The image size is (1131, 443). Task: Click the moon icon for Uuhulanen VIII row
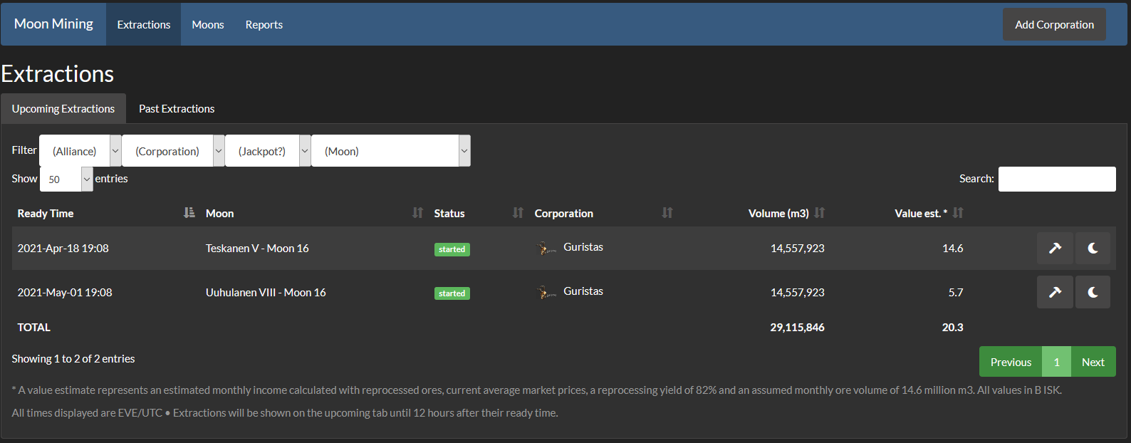pyautogui.click(x=1093, y=292)
